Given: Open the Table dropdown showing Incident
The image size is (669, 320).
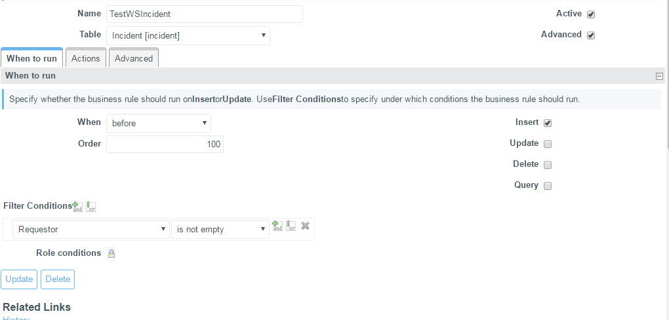Looking at the screenshot, I should pyautogui.click(x=188, y=36).
